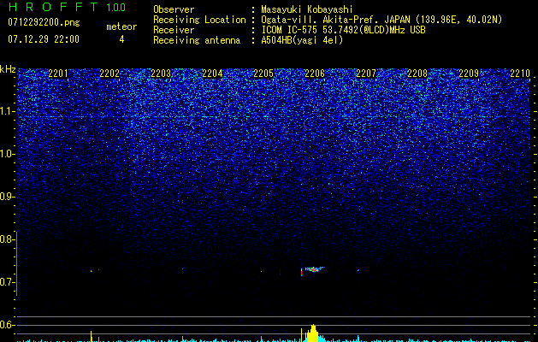Click the Receiving antenna label
This screenshot has width=538, height=342.
click(197, 40)
